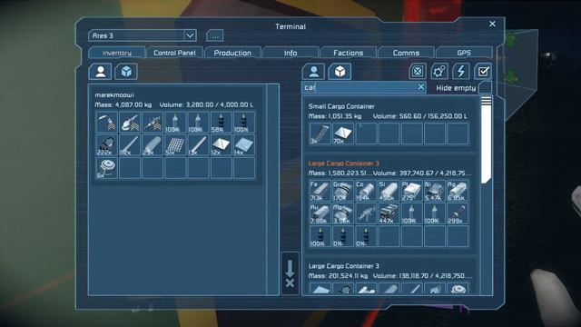The image size is (581, 327).
Task: Close the Terminal window
Action: point(492,24)
